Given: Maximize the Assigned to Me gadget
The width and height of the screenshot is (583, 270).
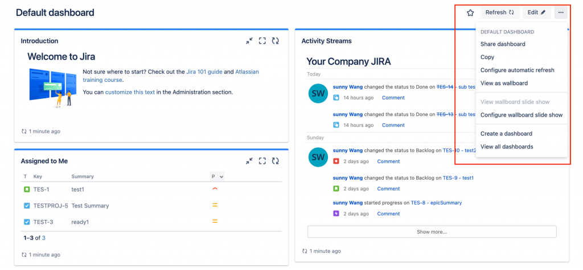Looking at the screenshot, I should coord(262,161).
